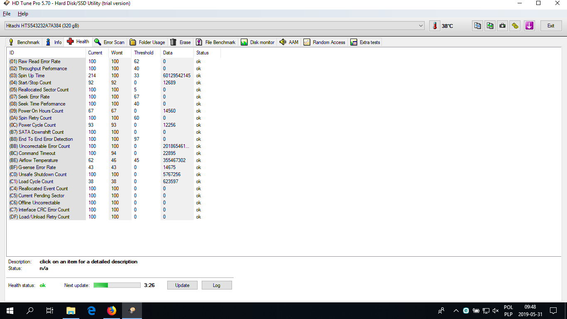567x319 pixels.
Task: Save screenshot with camera icon
Action: 503,26
